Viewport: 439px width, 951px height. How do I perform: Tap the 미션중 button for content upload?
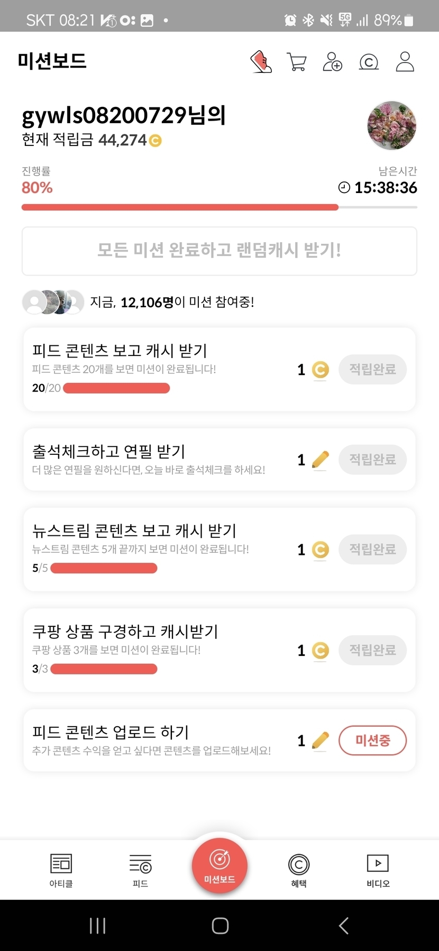372,740
